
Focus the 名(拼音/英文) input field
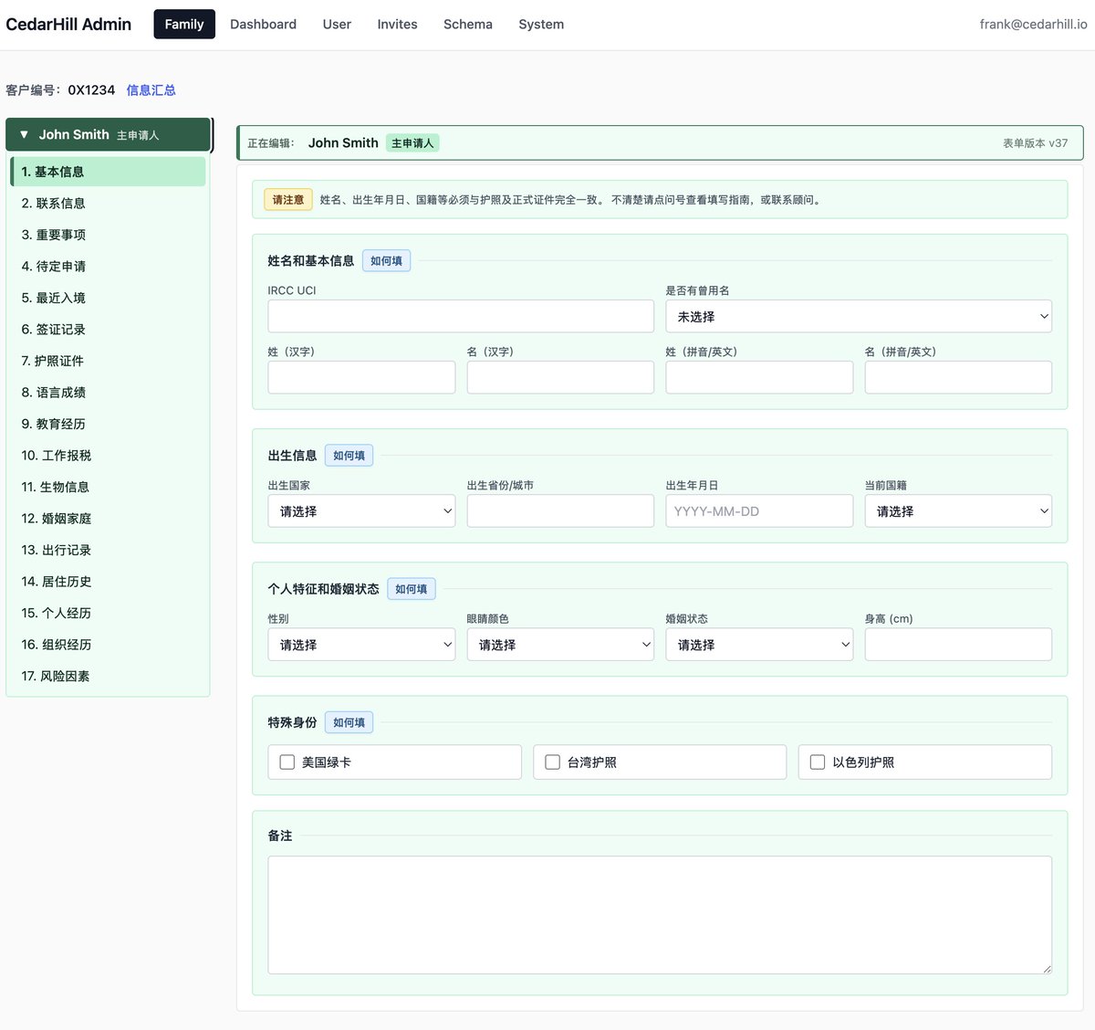click(958, 377)
